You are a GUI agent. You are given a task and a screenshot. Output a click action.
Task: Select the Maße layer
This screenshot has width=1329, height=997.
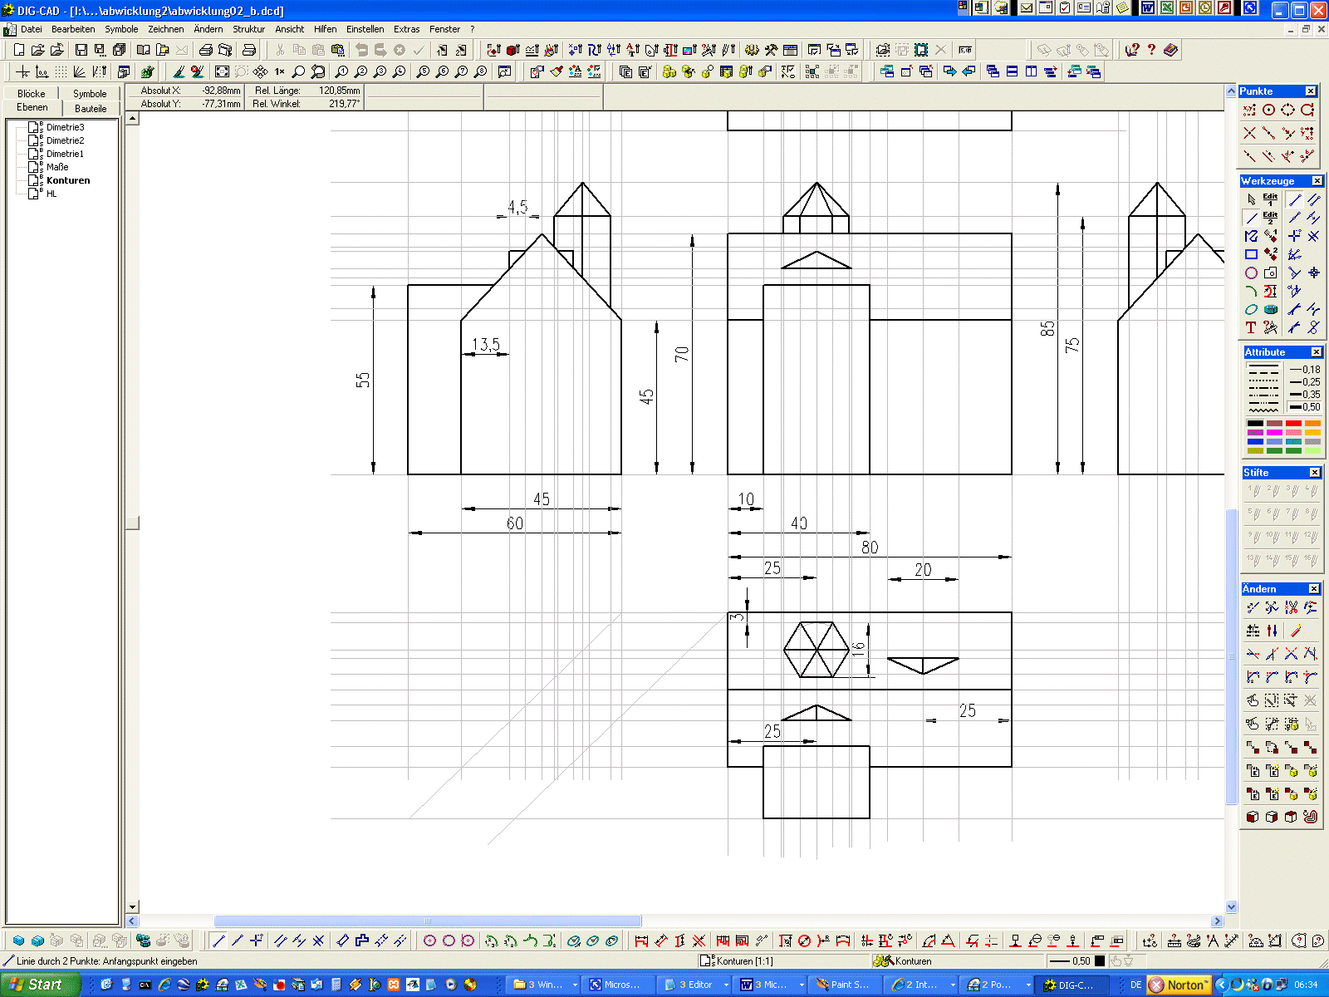point(57,167)
